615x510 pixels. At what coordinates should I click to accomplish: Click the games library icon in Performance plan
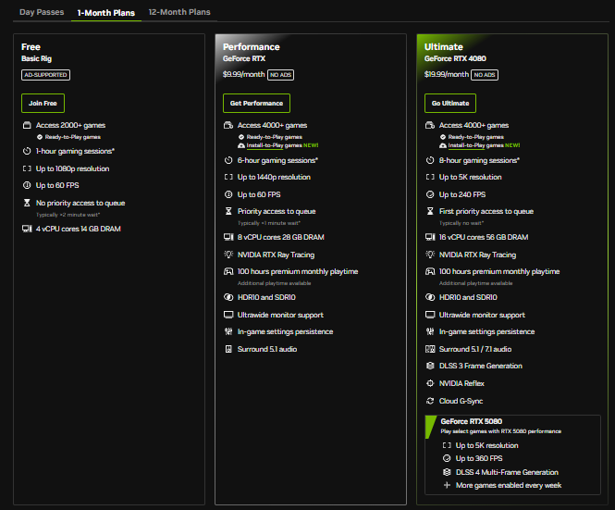click(228, 125)
